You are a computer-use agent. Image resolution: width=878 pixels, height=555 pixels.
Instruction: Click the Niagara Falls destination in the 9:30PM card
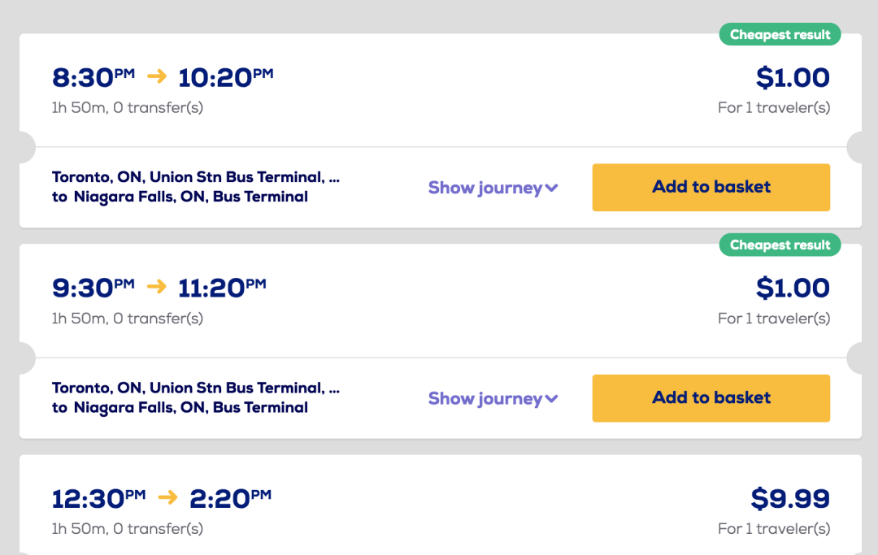click(x=190, y=407)
